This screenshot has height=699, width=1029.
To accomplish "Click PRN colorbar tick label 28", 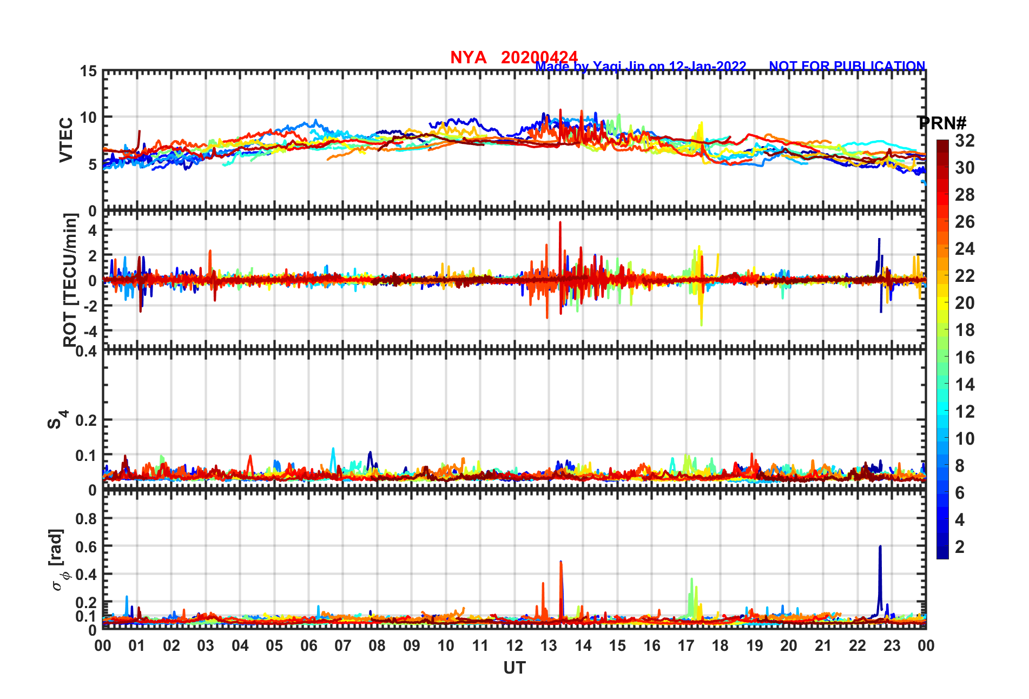I will [965, 195].
